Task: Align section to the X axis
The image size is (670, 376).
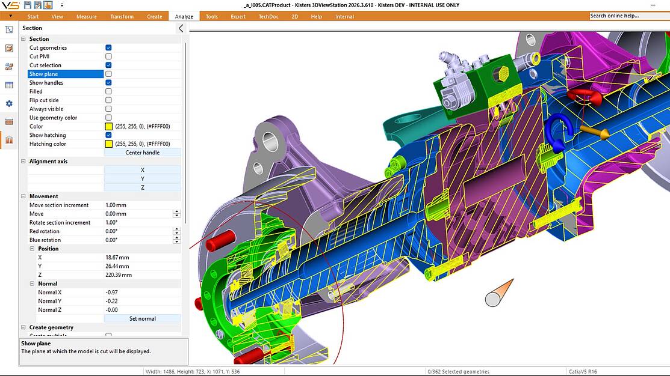Action: pos(142,170)
